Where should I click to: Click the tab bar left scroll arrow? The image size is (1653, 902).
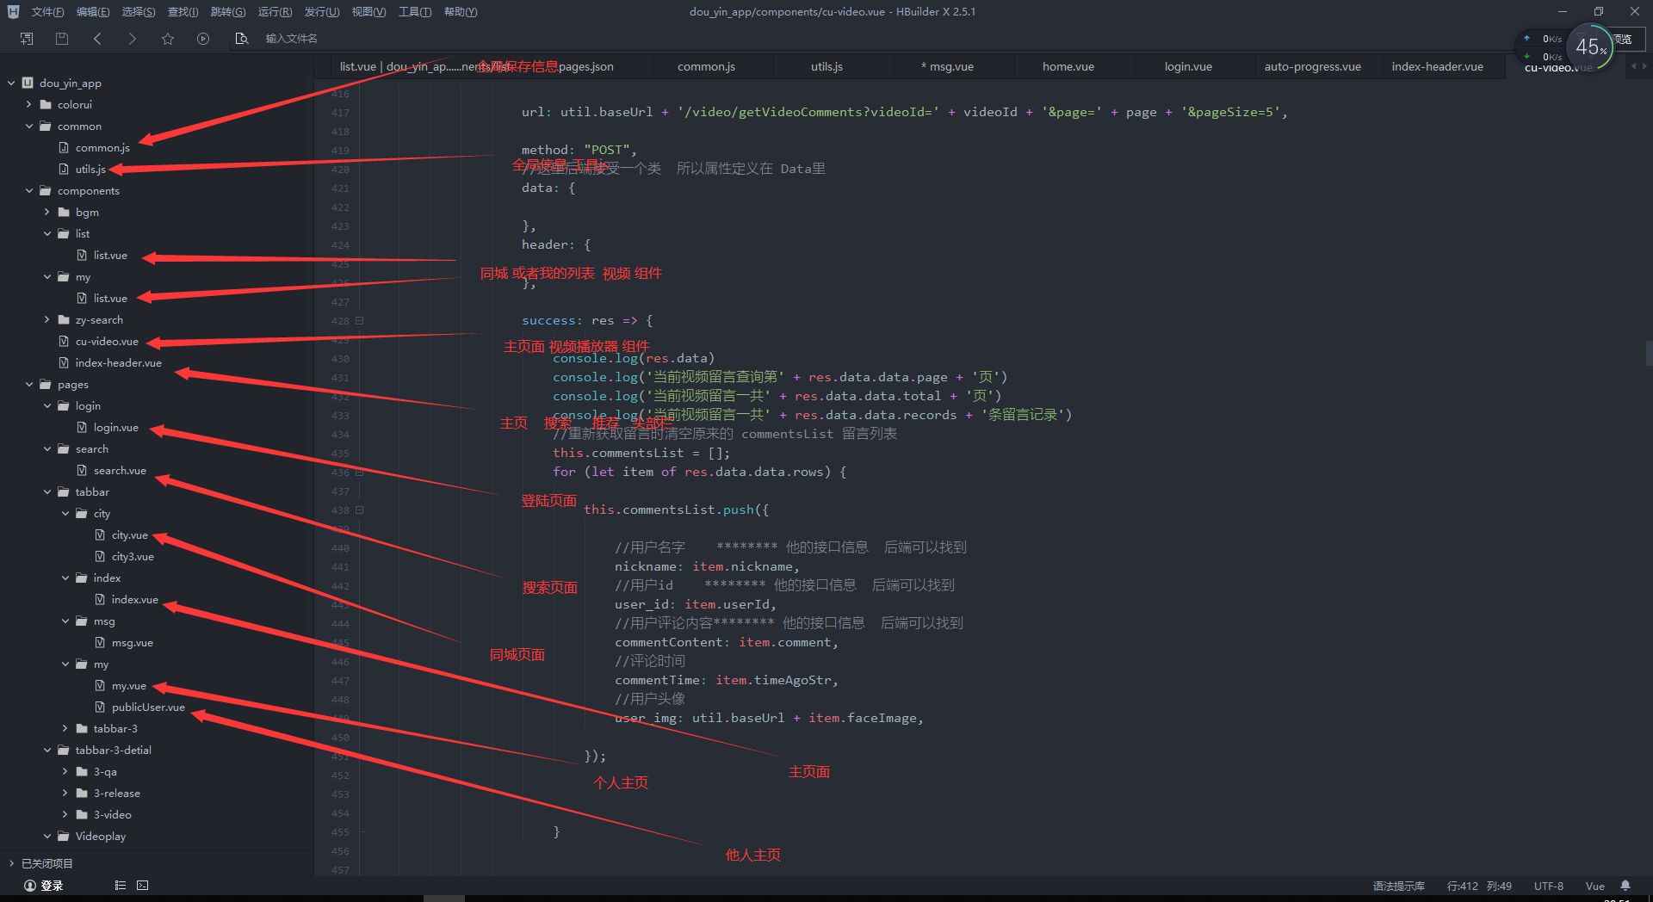coord(1634,66)
